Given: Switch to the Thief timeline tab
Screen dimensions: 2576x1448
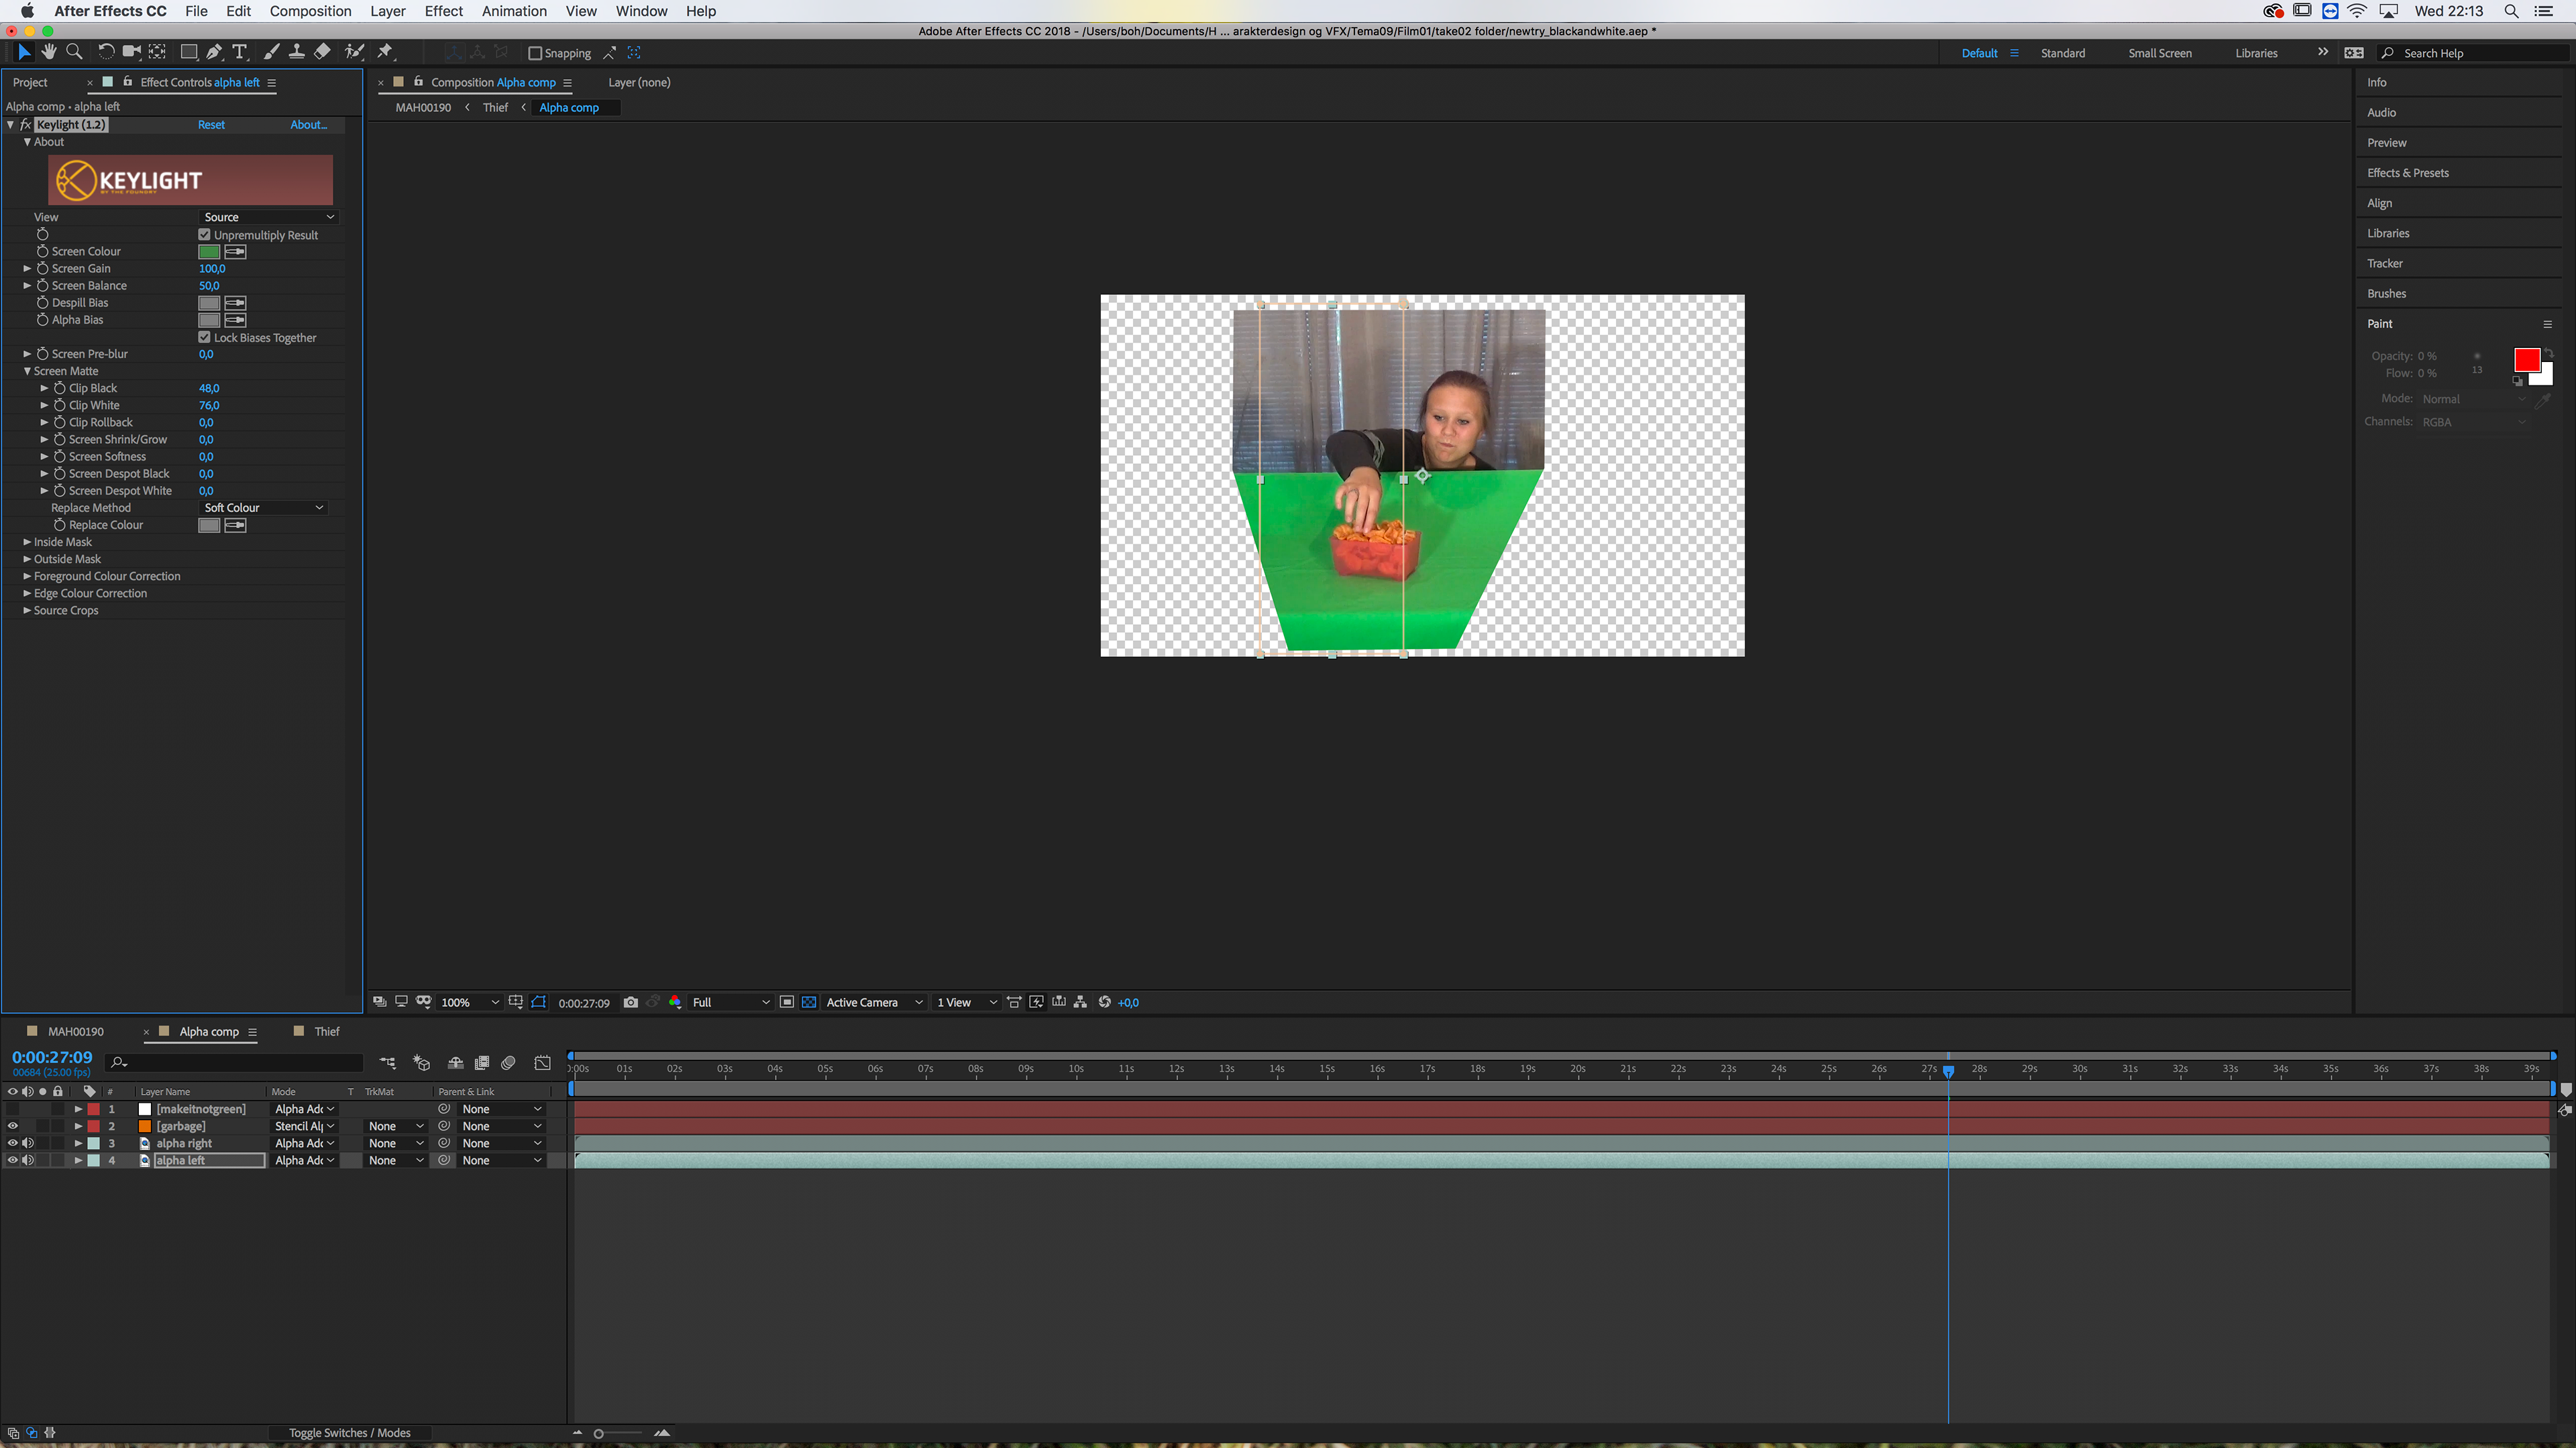Looking at the screenshot, I should click(x=326, y=1031).
